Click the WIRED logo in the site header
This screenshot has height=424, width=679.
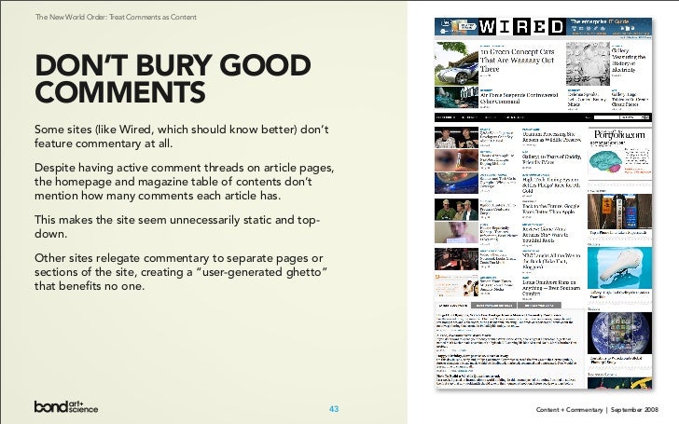pyautogui.click(x=521, y=27)
